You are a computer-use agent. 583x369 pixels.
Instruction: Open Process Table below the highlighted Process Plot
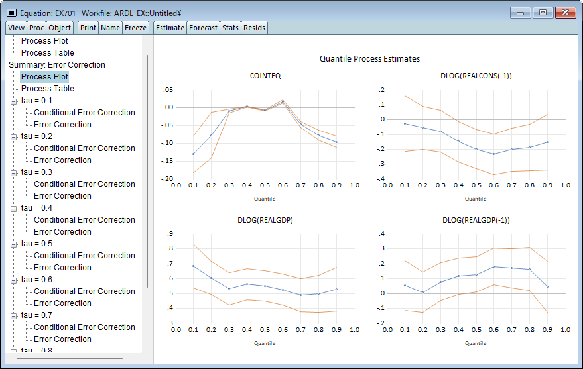47,89
